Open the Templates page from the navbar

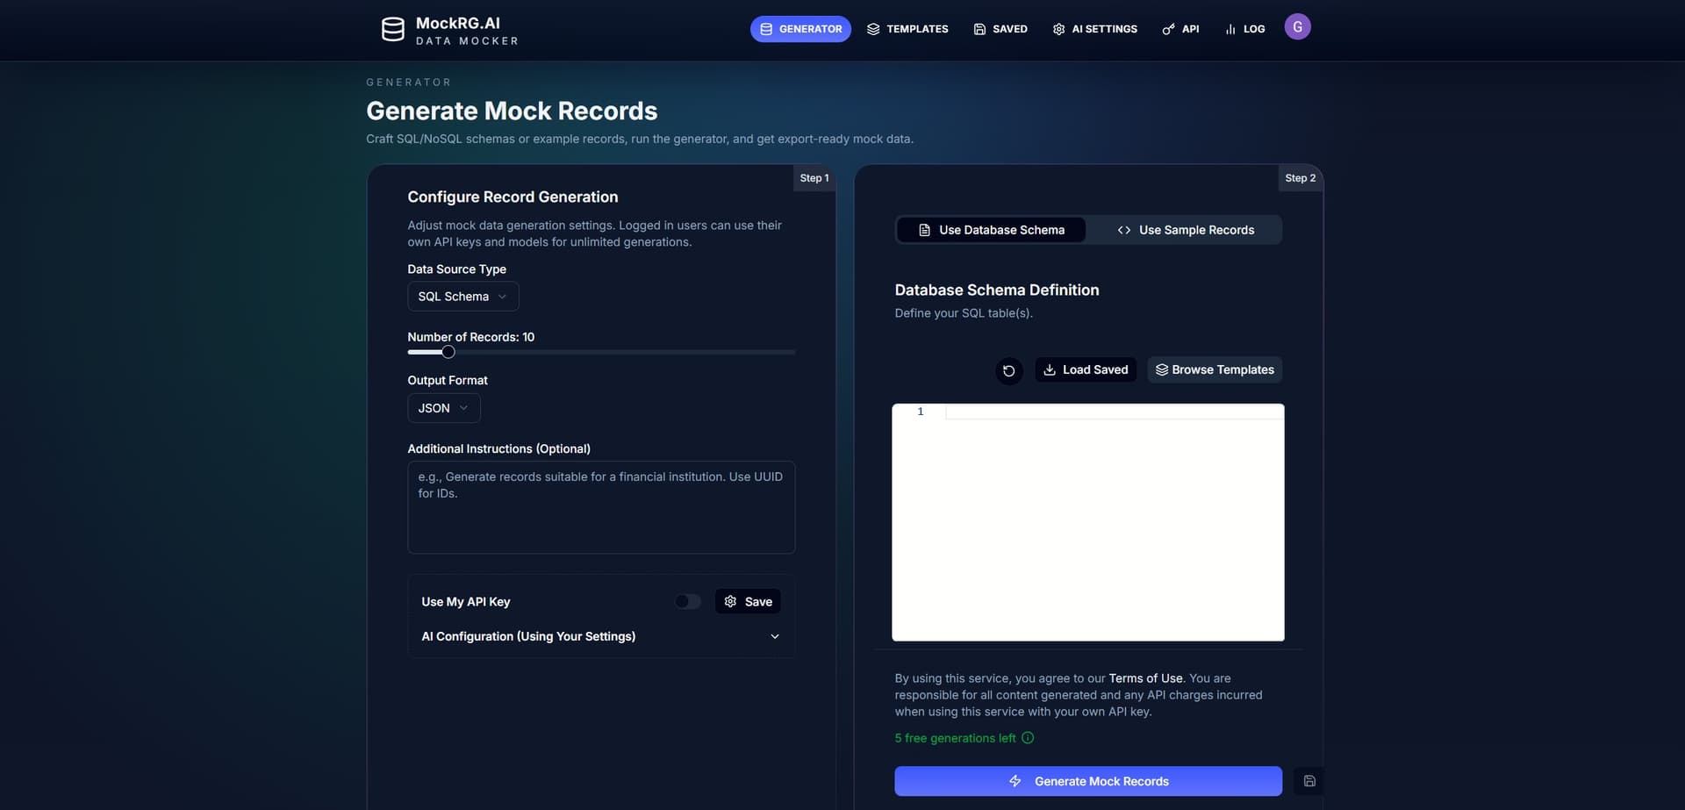coord(907,28)
